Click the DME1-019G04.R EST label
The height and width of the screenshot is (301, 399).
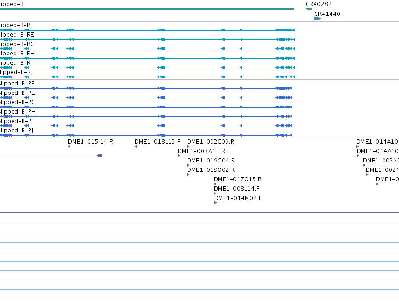click(211, 161)
